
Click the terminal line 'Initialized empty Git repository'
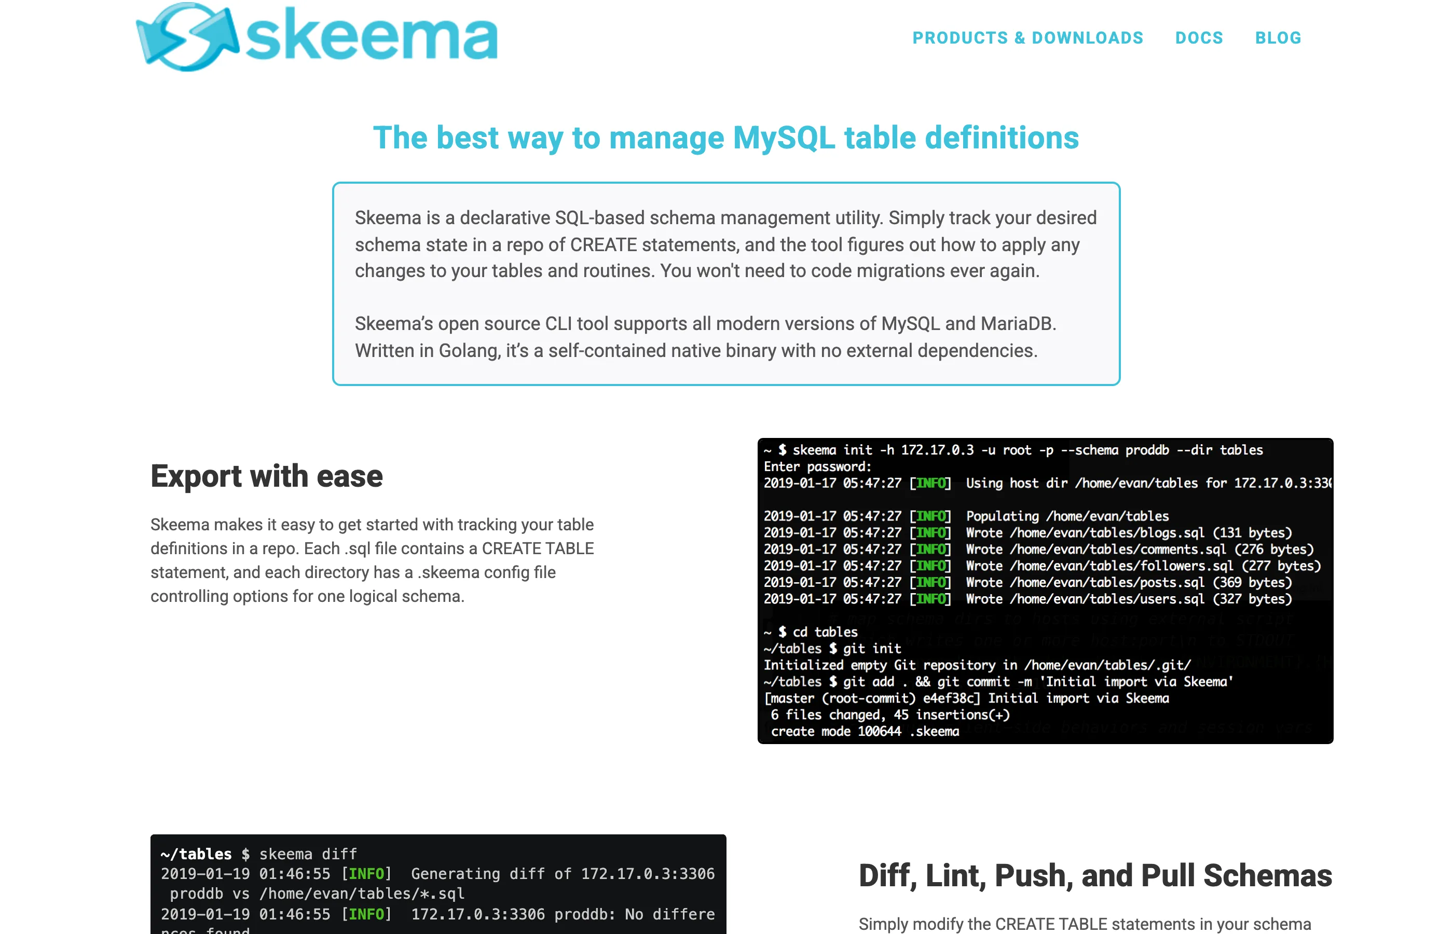coord(978,665)
